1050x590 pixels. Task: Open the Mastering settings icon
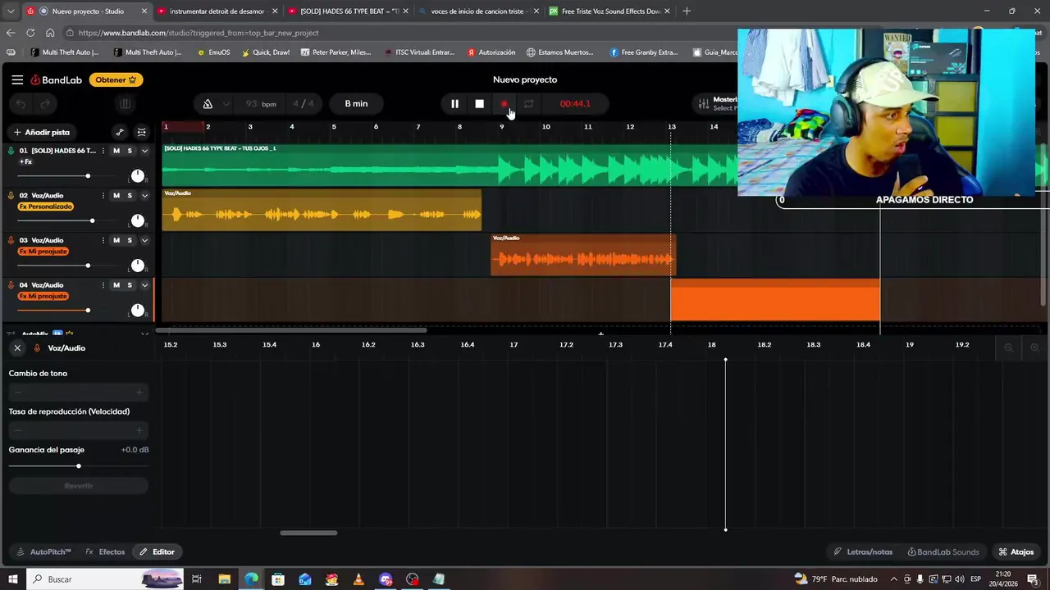pyautogui.click(x=703, y=104)
